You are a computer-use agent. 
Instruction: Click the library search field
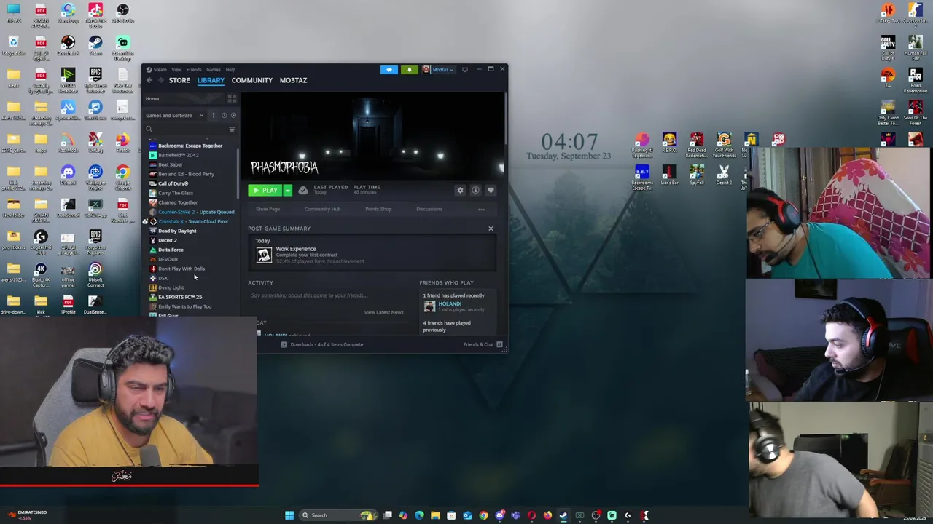(185, 129)
